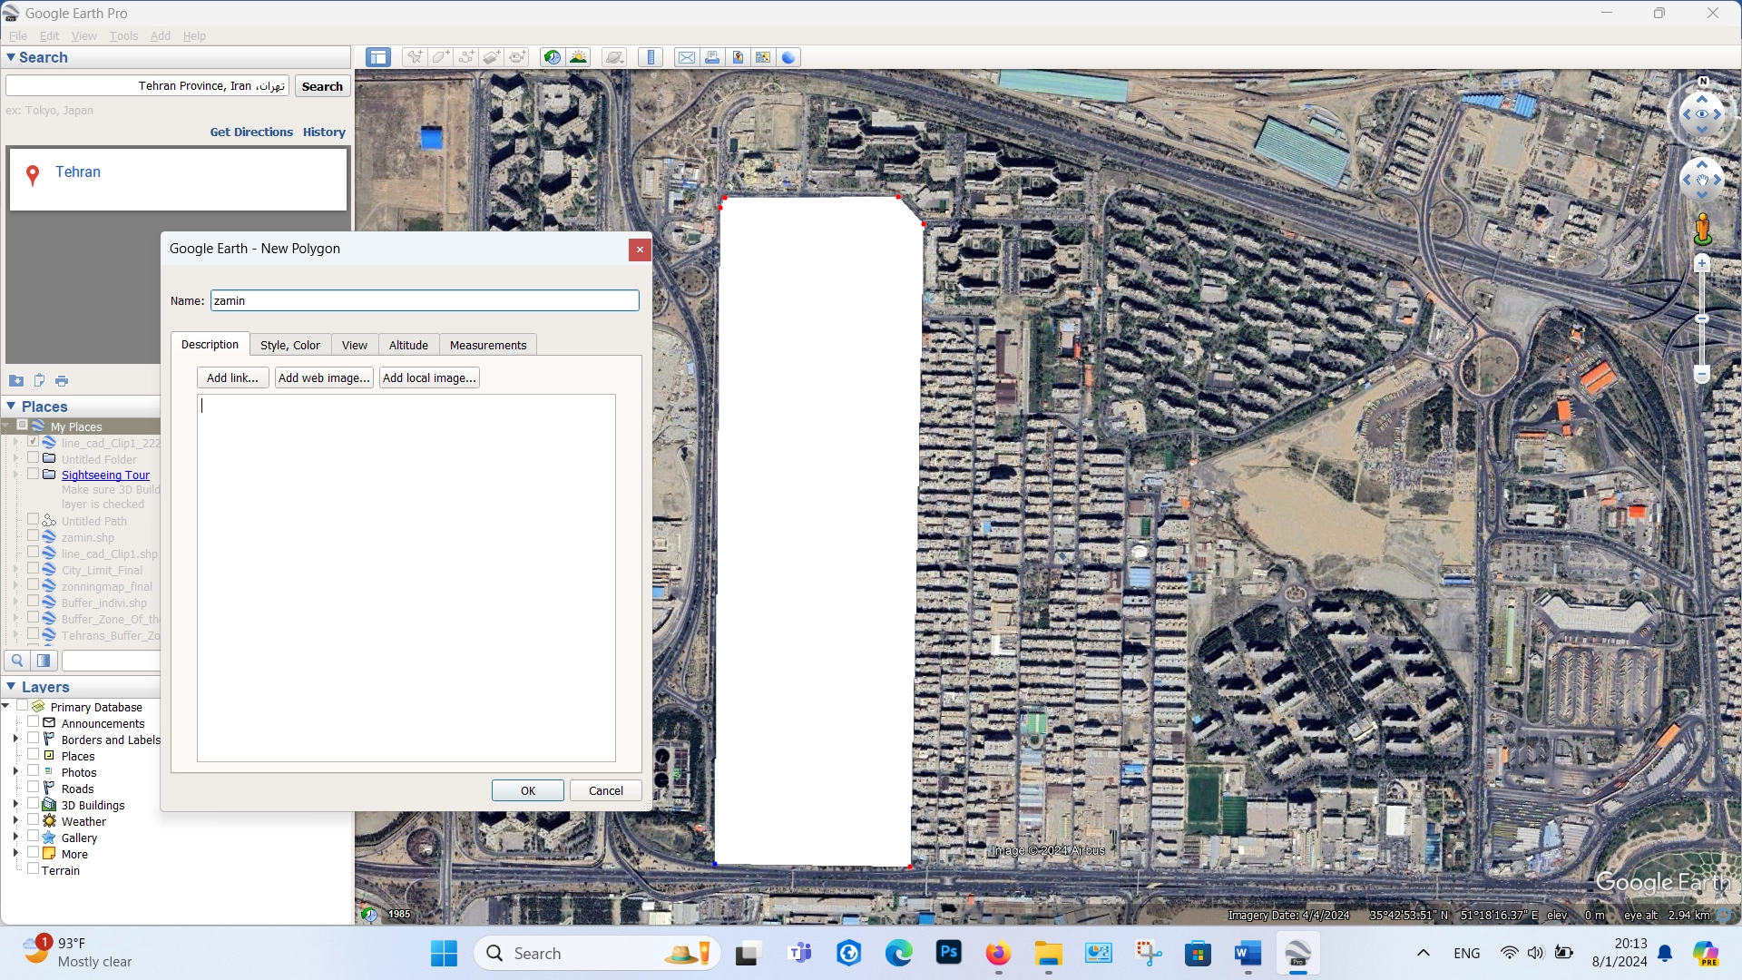The width and height of the screenshot is (1742, 980).
Task: Expand the 3D Buildings layer node
Action: tap(15, 804)
